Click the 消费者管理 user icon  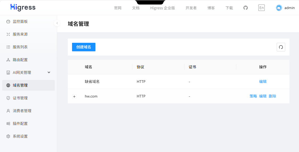pyautogui.click(x=8, y=111)
